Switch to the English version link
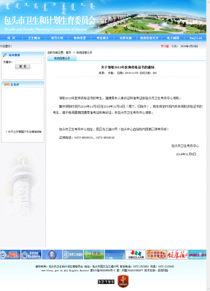Screen dimensions: 210x291 196,38
